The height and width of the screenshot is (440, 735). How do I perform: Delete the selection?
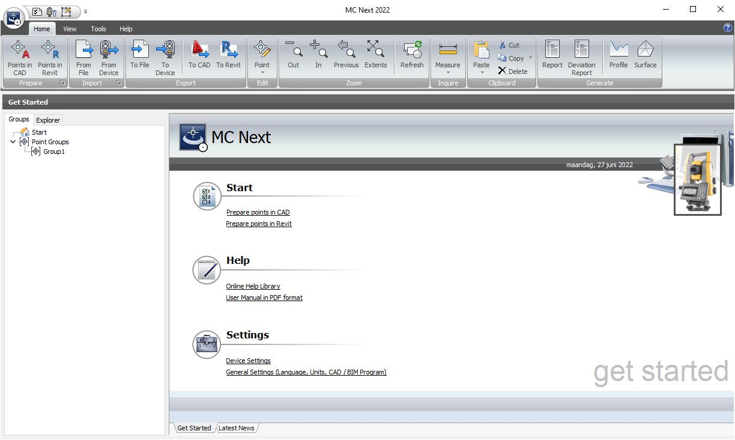point(513,72)
